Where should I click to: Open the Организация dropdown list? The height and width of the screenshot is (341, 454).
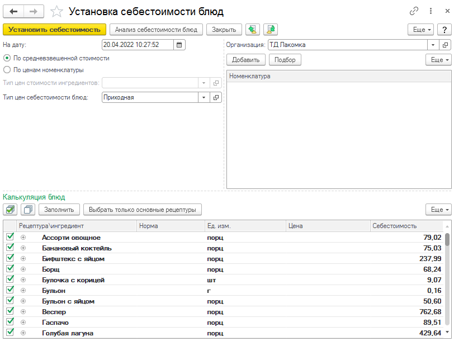(432, 45)
